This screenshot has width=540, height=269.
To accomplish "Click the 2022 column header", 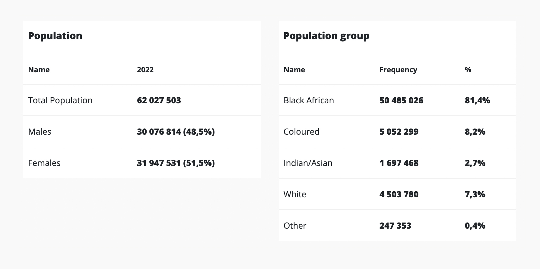I will [145, 70].
